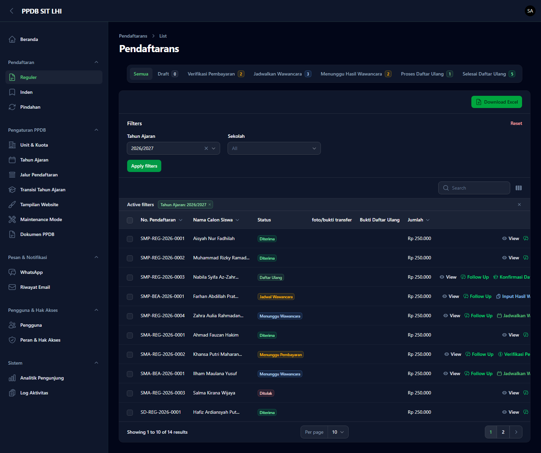
Task: Switch to Jadwalkan Wawancara tab
Action: [282, 74]
